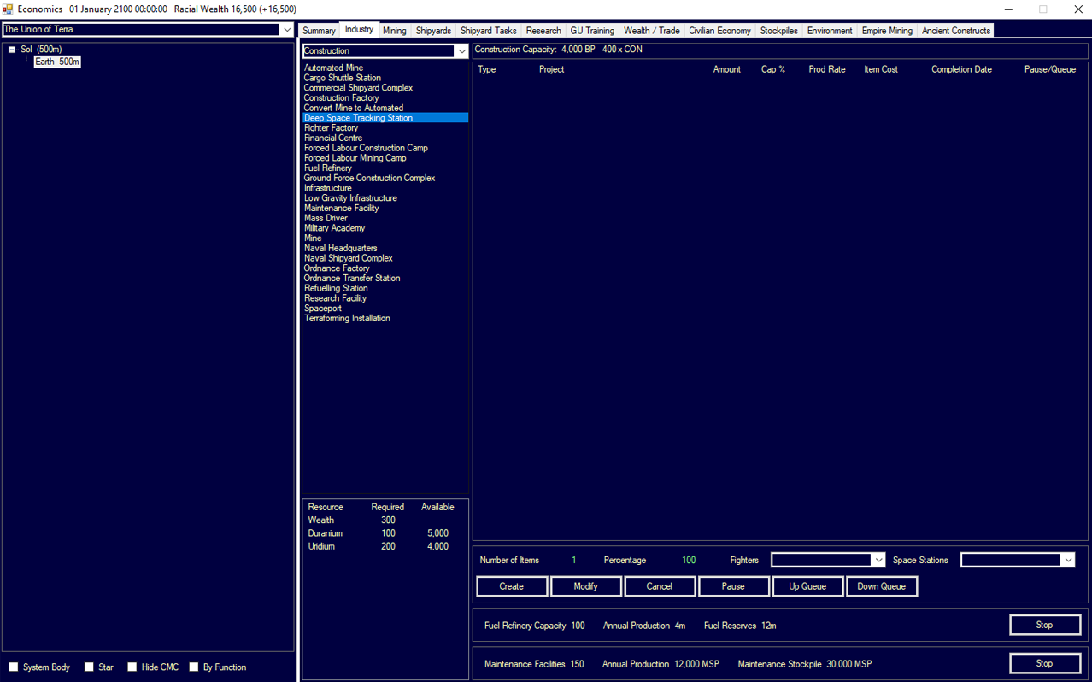The height and width of the screenshot is (682, 1092).
Task: Go to the Stockpiles tab
Action: click(x=779, y=31)
